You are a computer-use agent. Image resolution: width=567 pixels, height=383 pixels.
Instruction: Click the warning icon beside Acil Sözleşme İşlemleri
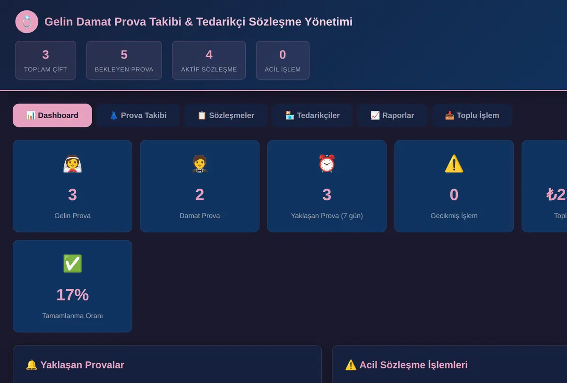click(351, 365)
